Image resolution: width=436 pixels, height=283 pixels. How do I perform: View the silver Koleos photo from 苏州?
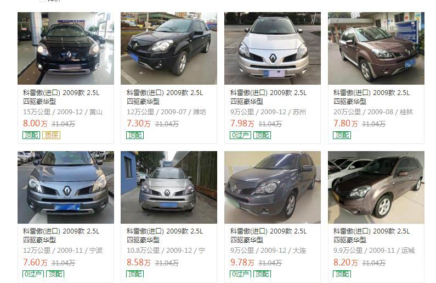[273, 48]
